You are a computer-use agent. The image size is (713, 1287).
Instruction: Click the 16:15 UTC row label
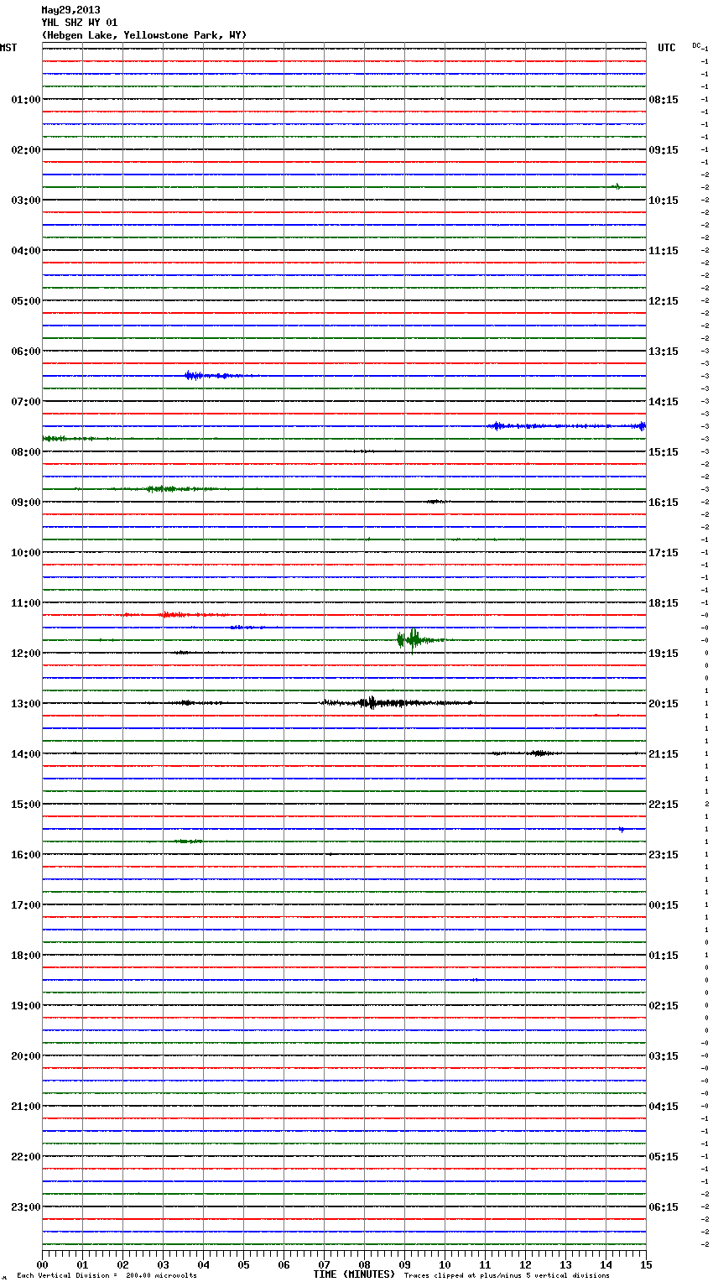pyautogui.click(x=664, y=503)
